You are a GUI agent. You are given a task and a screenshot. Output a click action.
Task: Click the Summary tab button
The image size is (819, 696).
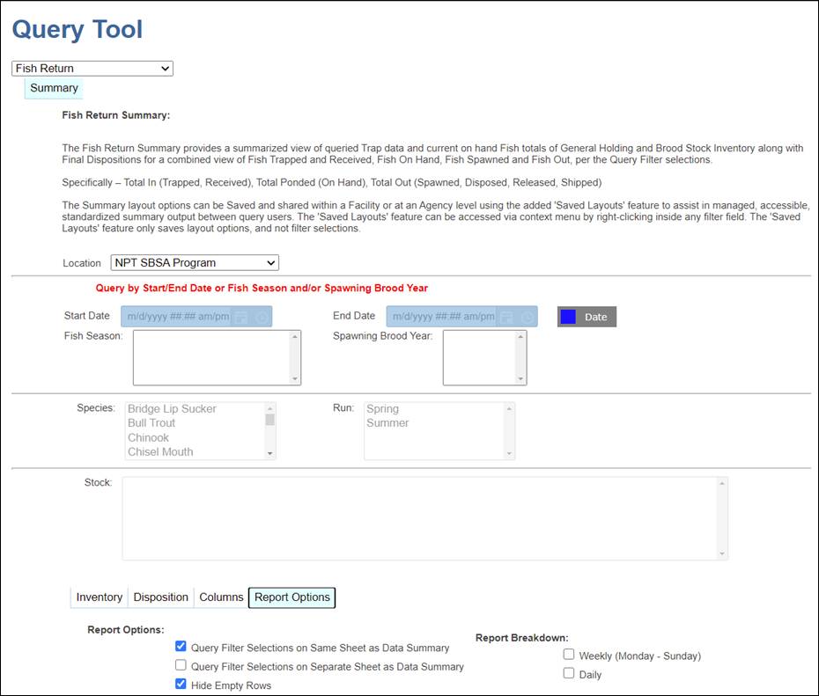click(54, 88)
